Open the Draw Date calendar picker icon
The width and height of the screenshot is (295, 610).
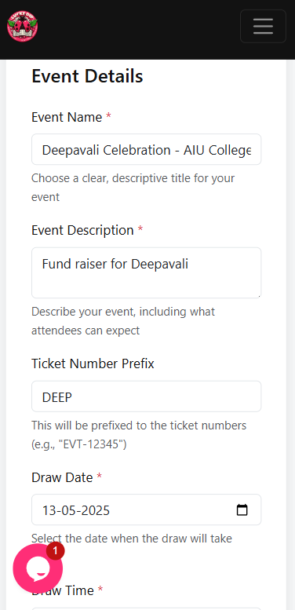click(242, 510)
